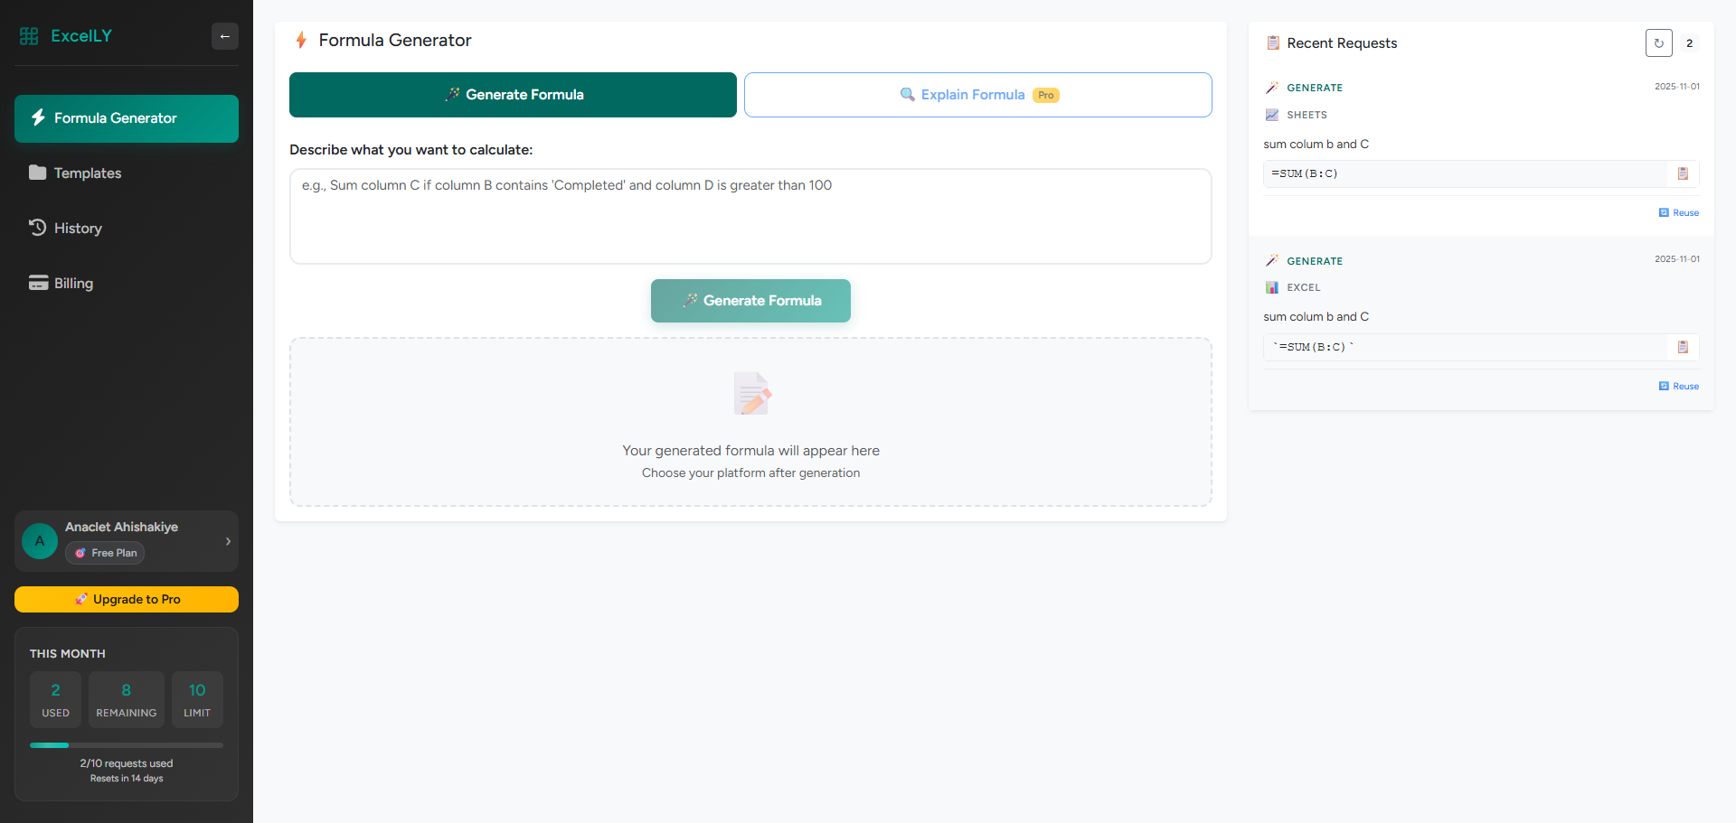
Task: Click the clipboard icon beside =SUM(B:C)
Action: (1683, 173)
